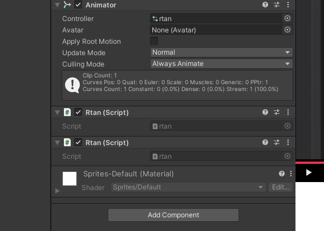Open Animator component help reference icon
Viewport: 324px width, 231px height.
coord(265,5)
